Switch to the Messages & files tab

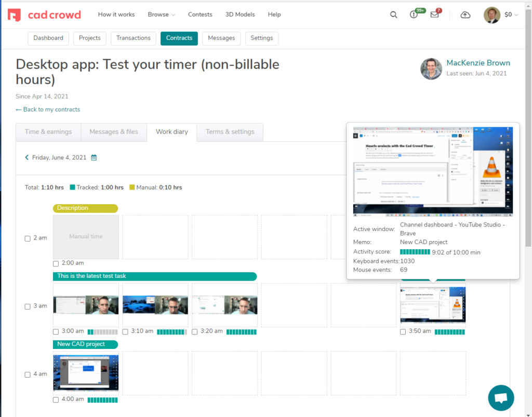coord(114,132)
